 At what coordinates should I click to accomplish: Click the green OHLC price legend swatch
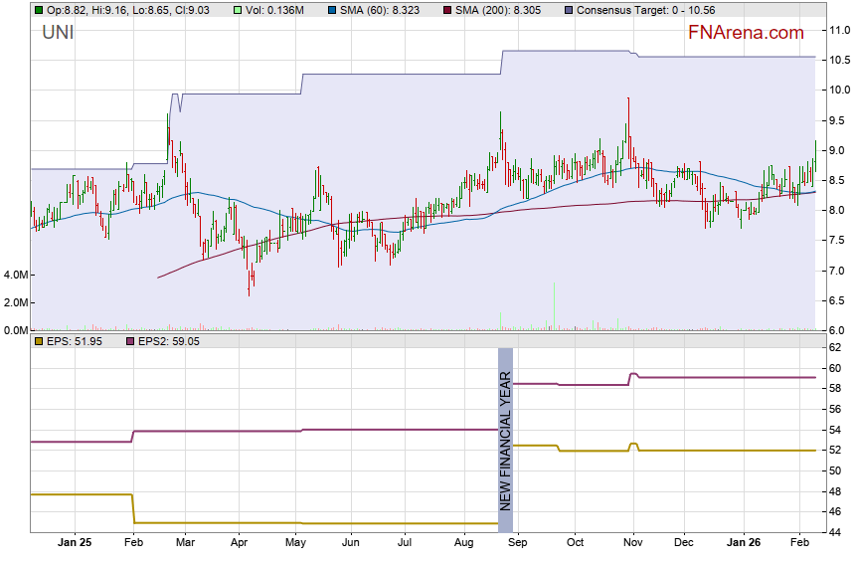click(x=38, y=10)
